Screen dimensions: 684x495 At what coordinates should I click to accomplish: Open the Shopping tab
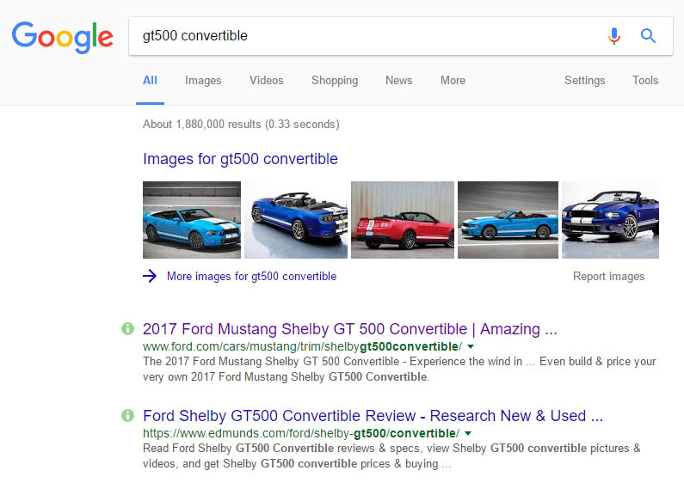[x=335, y=81]
